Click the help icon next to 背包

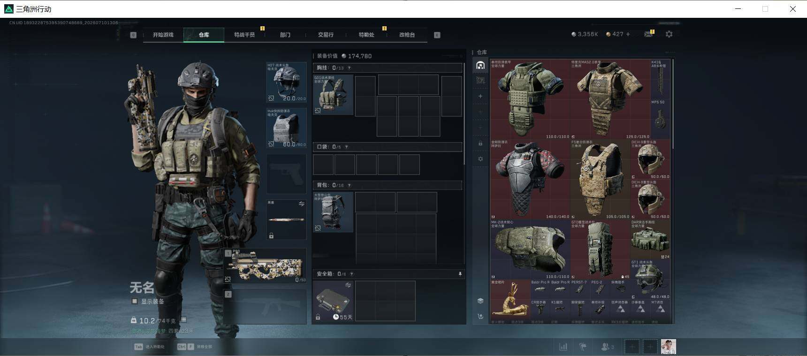tap(349, 185)
